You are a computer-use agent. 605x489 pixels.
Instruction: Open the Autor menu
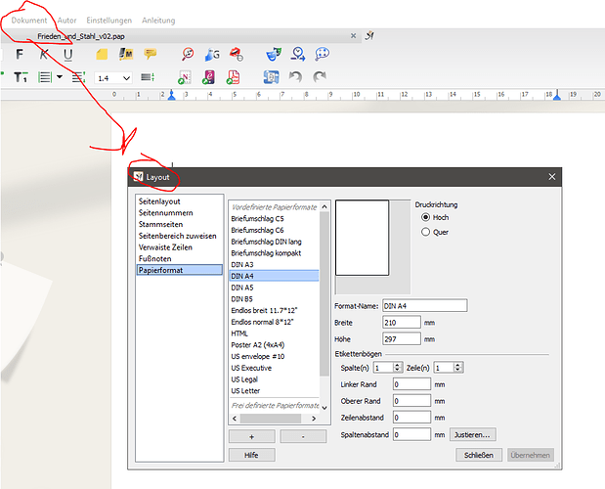coord(66,21)
